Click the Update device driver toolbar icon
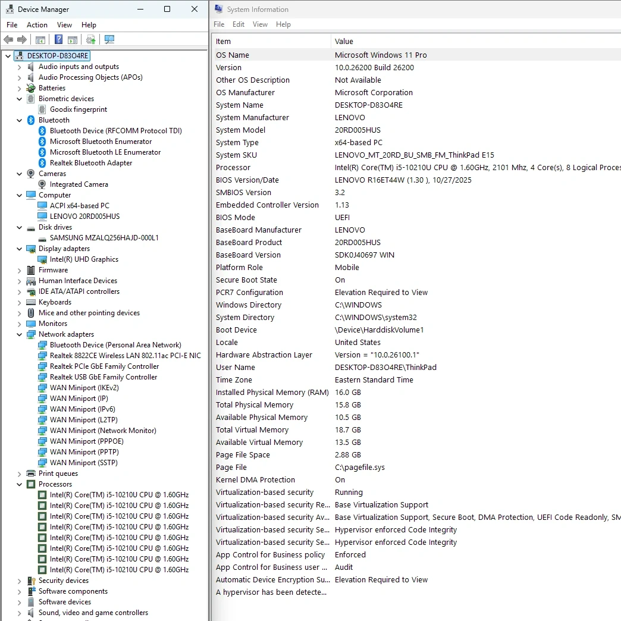This screenshot has height=621, width=621. [x=90, y=40]
